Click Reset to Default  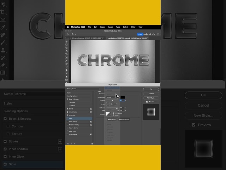(x=124, y=120)
